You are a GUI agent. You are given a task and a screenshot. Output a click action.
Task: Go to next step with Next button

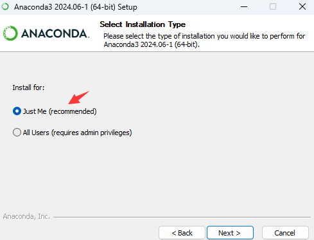tap(230, 233)
